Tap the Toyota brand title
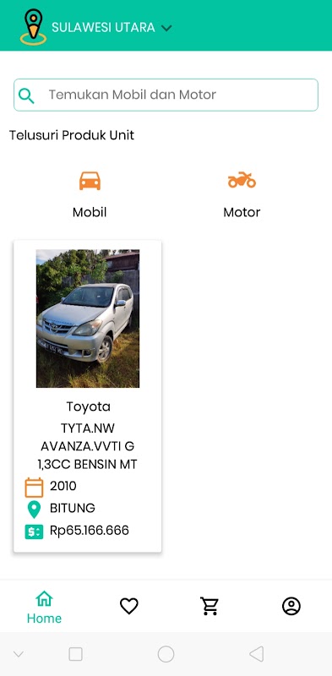Viewport: 332px width, 676px height. pyautogui.click(x=89, y=406)
